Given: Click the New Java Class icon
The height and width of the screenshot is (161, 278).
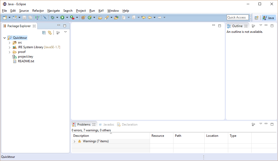Looking at the screenshot, I should 90,17.
